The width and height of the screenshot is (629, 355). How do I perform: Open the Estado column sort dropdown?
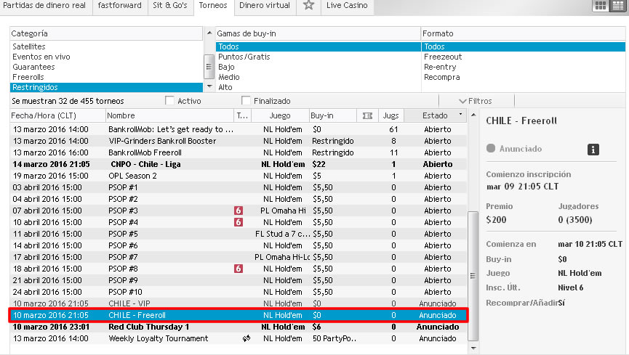[x=460, y=115]
